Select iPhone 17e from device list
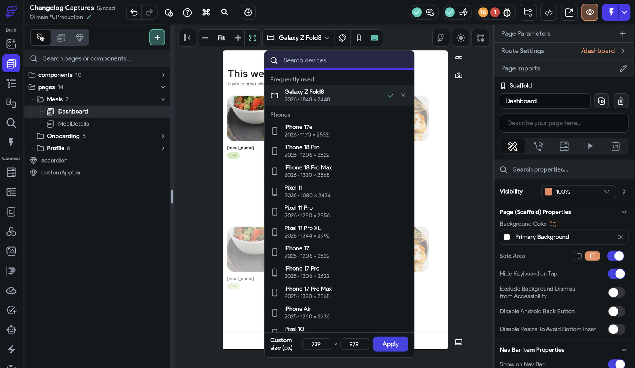Image resolution: width=635 pixels, height=368 pixels. 339,131
